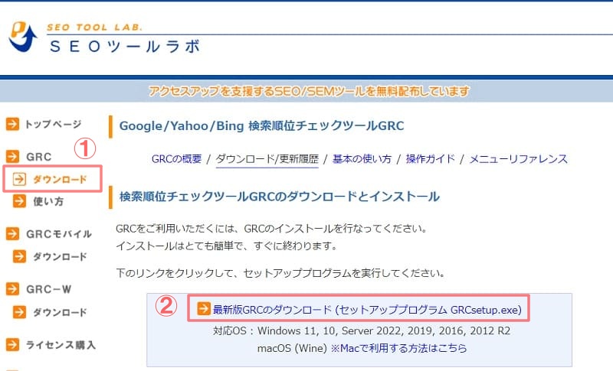
Task: Open the 操作ガイド link
Action: coord(430,159)
